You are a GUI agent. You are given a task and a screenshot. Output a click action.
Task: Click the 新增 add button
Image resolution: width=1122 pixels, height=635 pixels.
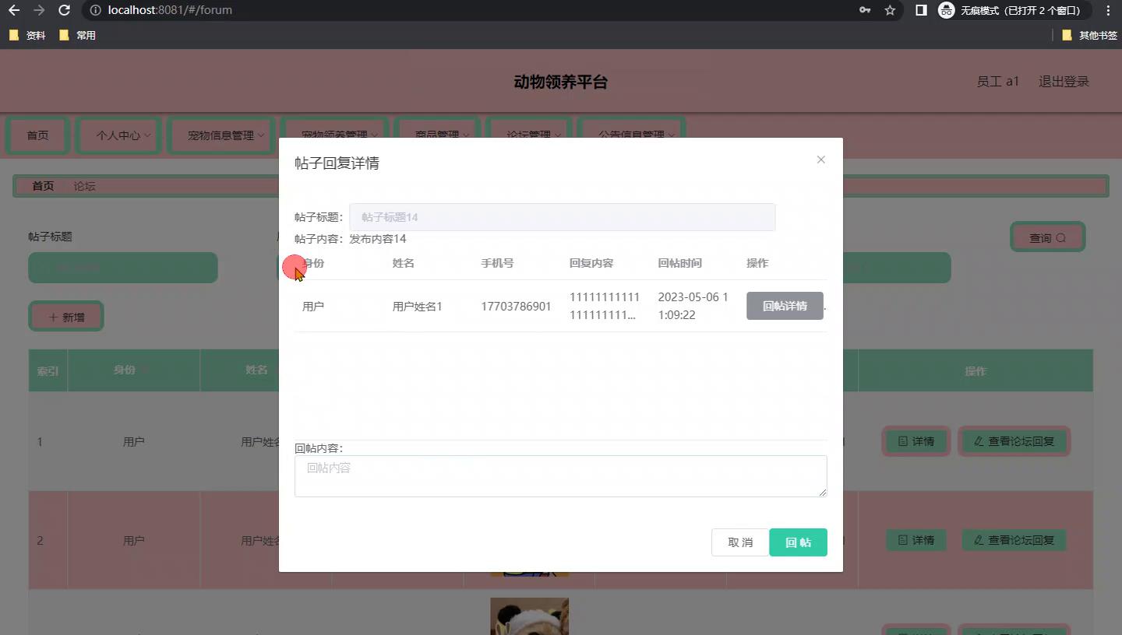(x=66, y=317)
